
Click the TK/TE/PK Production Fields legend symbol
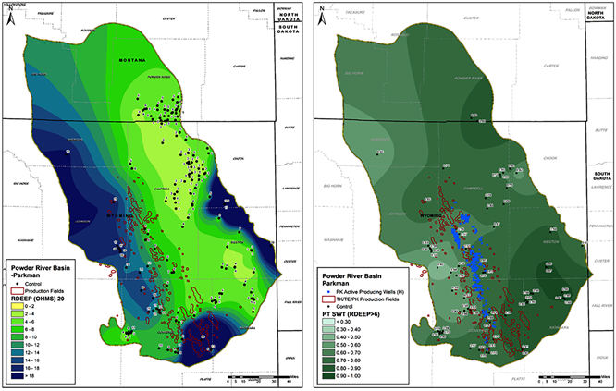tap(329, 300)
